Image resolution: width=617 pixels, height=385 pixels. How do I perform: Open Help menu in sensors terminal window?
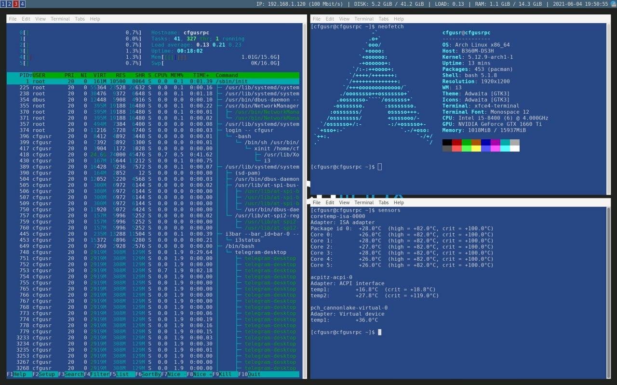point(399,203)
